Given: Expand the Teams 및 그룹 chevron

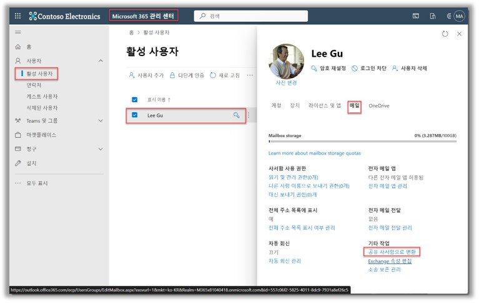Looking at the screenshot, I should [101, 121].
